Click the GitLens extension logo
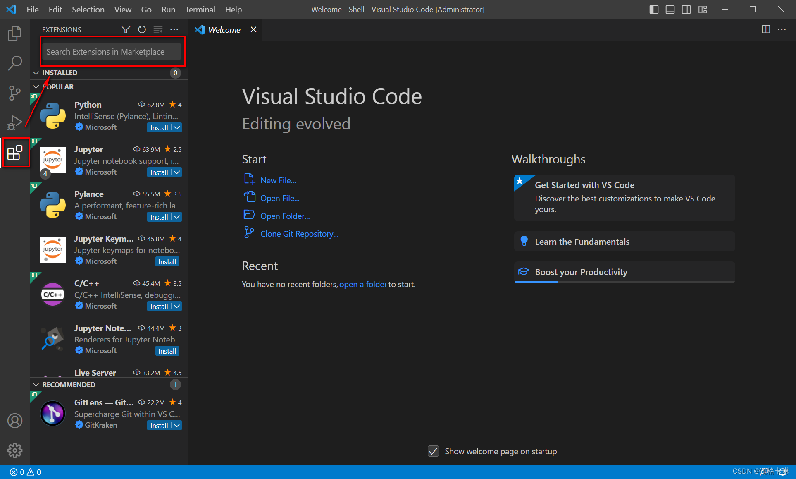This screenshot has height=479, width=796. (x=52, y=414)
